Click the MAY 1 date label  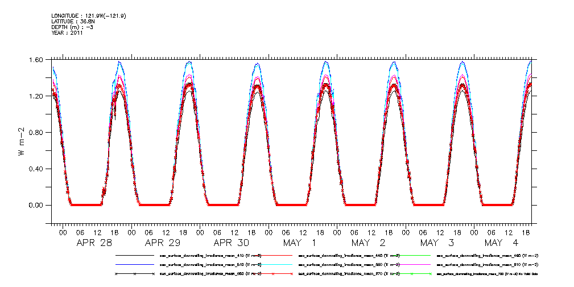click(300, 243)
